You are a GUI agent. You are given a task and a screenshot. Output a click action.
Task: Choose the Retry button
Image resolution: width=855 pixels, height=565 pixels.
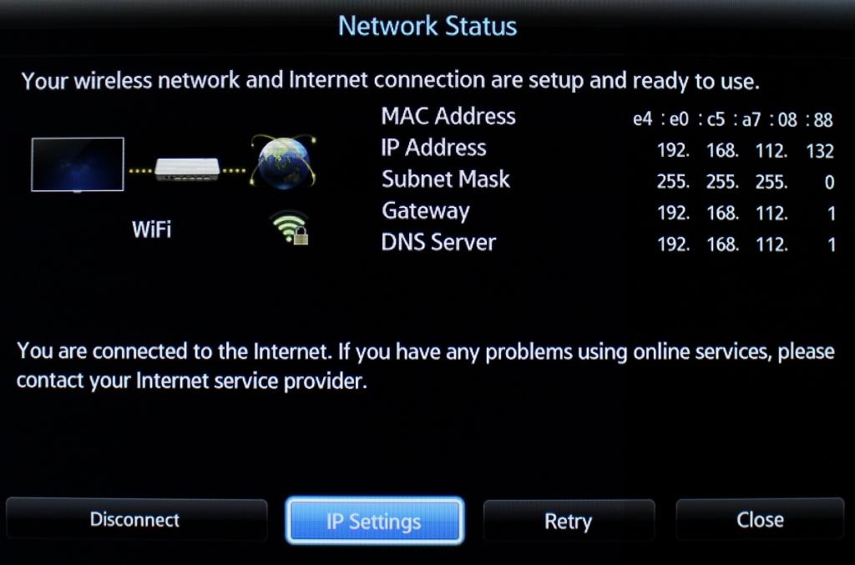569,521
